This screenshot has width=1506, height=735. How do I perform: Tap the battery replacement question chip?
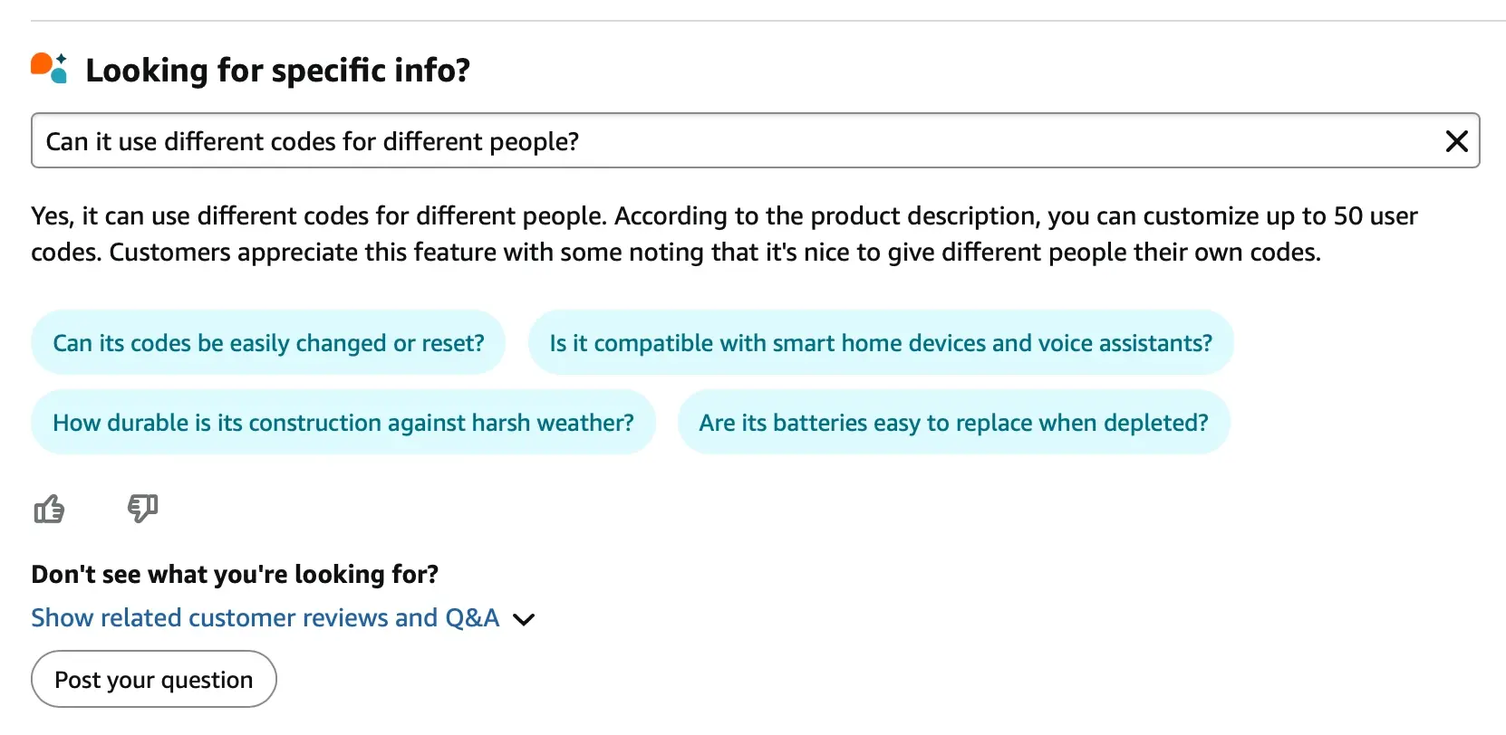coord(953,423)
